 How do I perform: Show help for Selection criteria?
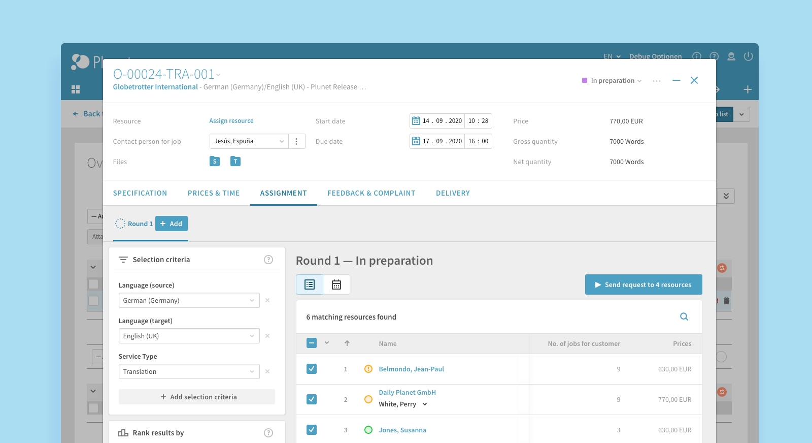pyautogui.click(x=268, y=260)
